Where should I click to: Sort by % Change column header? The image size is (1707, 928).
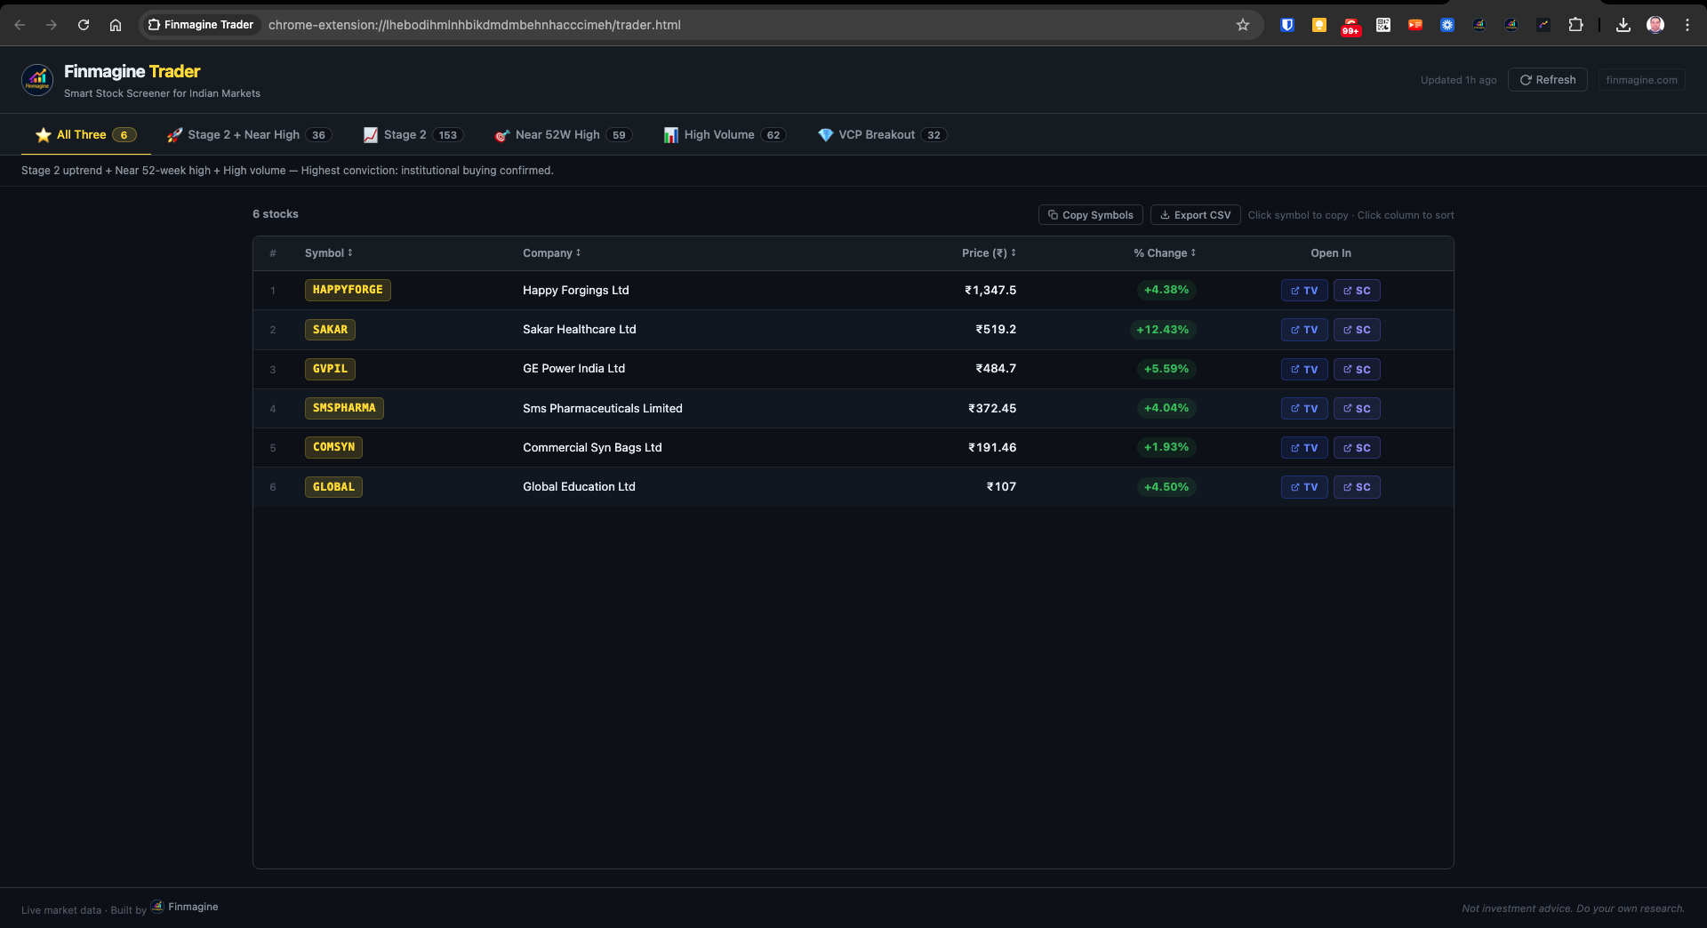1164,253
